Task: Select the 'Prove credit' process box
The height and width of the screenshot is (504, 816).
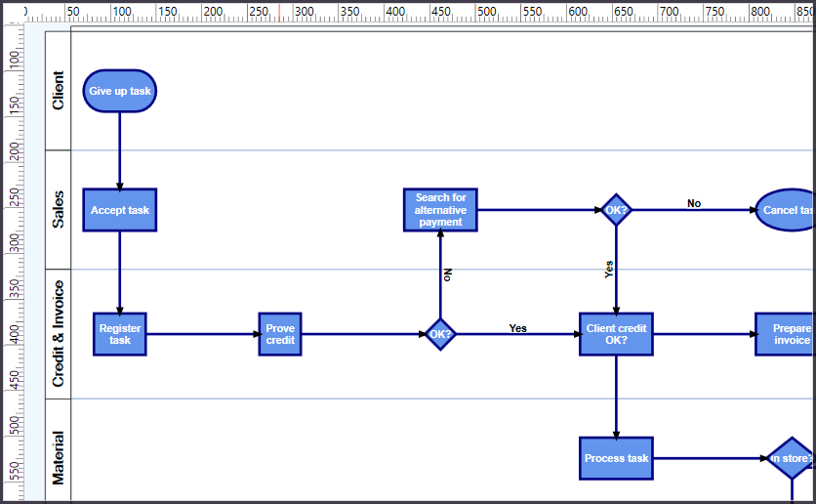Action: 280,334
